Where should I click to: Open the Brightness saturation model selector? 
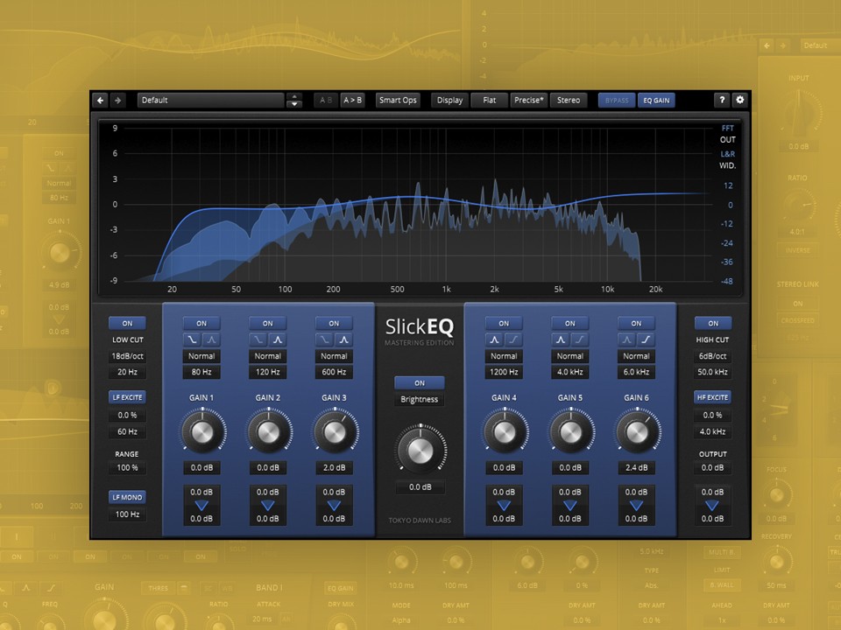click(420, 400)
